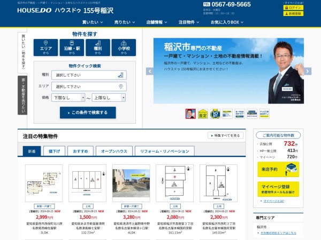321x240 pixels.
Task: Click the 1,500万円 price text
Action: point(88,217)
